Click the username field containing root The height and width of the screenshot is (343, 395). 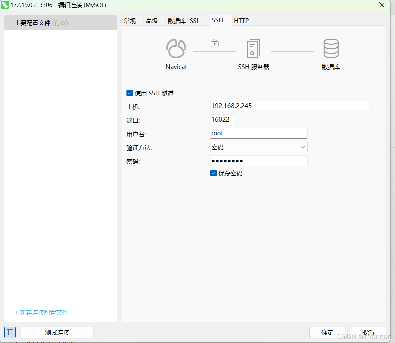click(x=259, y=133)
